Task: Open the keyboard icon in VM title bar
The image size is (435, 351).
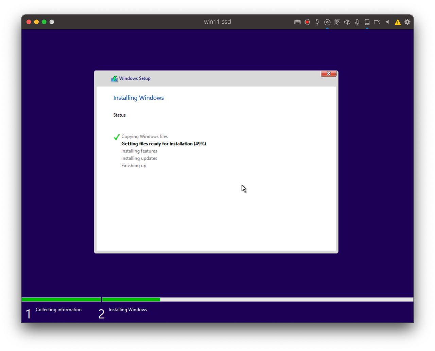Action: (x=297, y=22)
